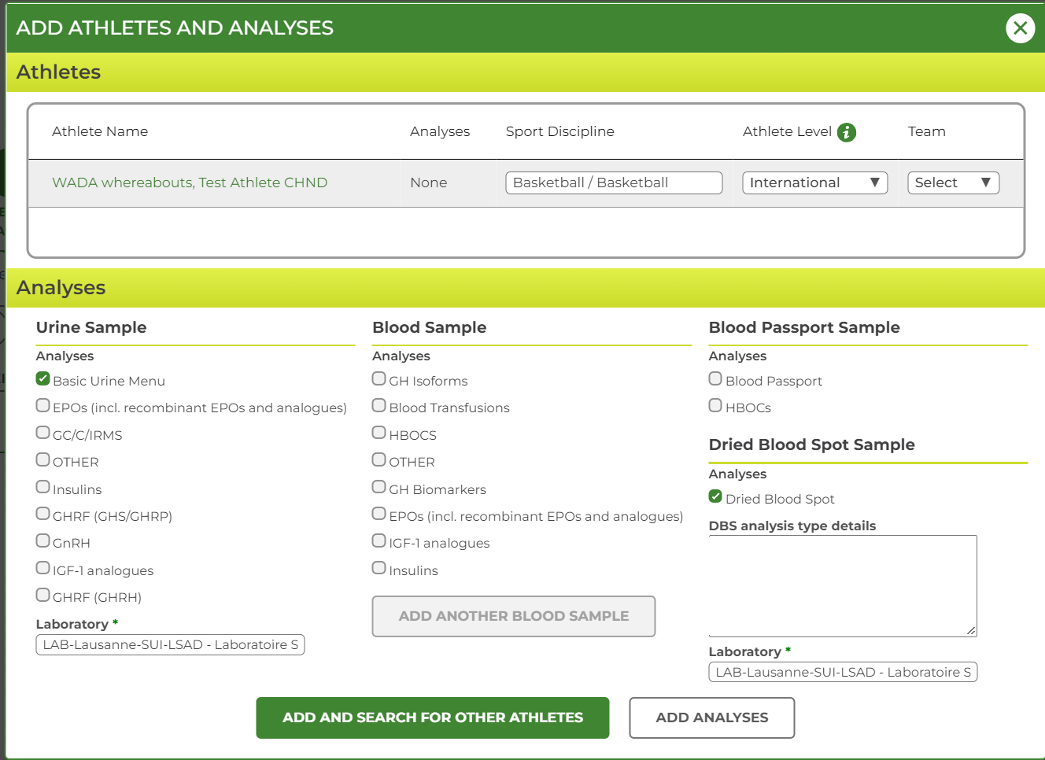Screen dimensions: 1045x760
Task: Open the Team Select dropdown
Action: (953, 183)
